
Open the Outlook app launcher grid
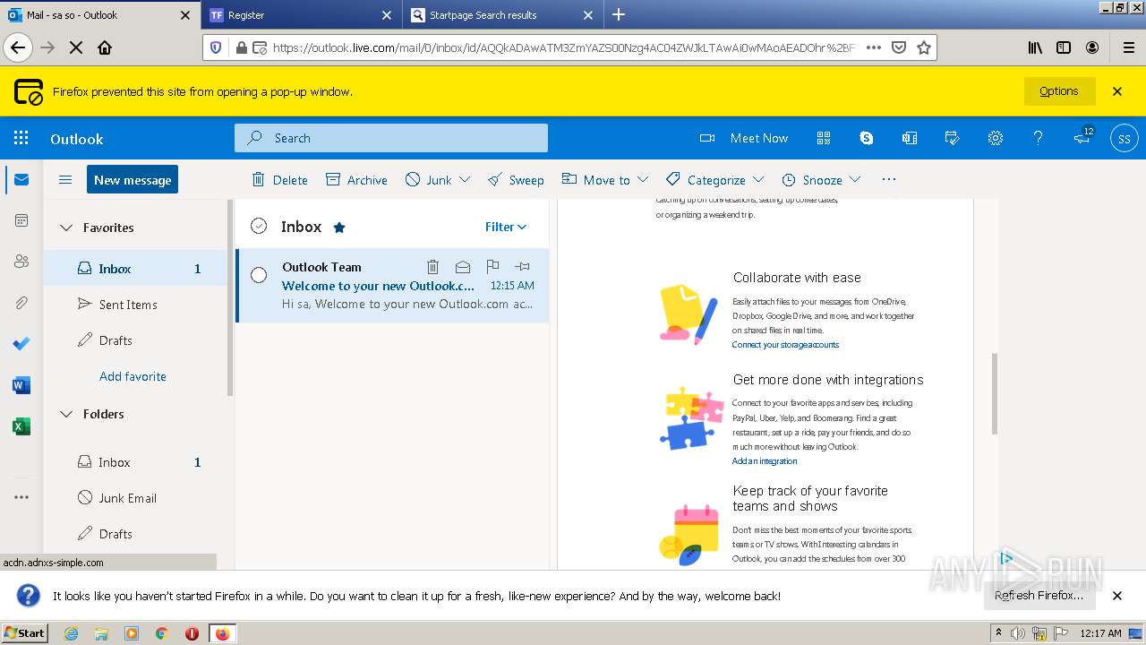(x=21, y=138)
